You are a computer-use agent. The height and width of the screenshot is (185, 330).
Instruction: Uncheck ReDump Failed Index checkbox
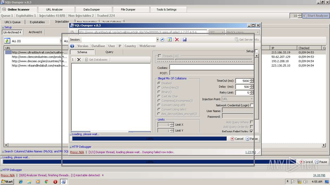pos(251,132)
